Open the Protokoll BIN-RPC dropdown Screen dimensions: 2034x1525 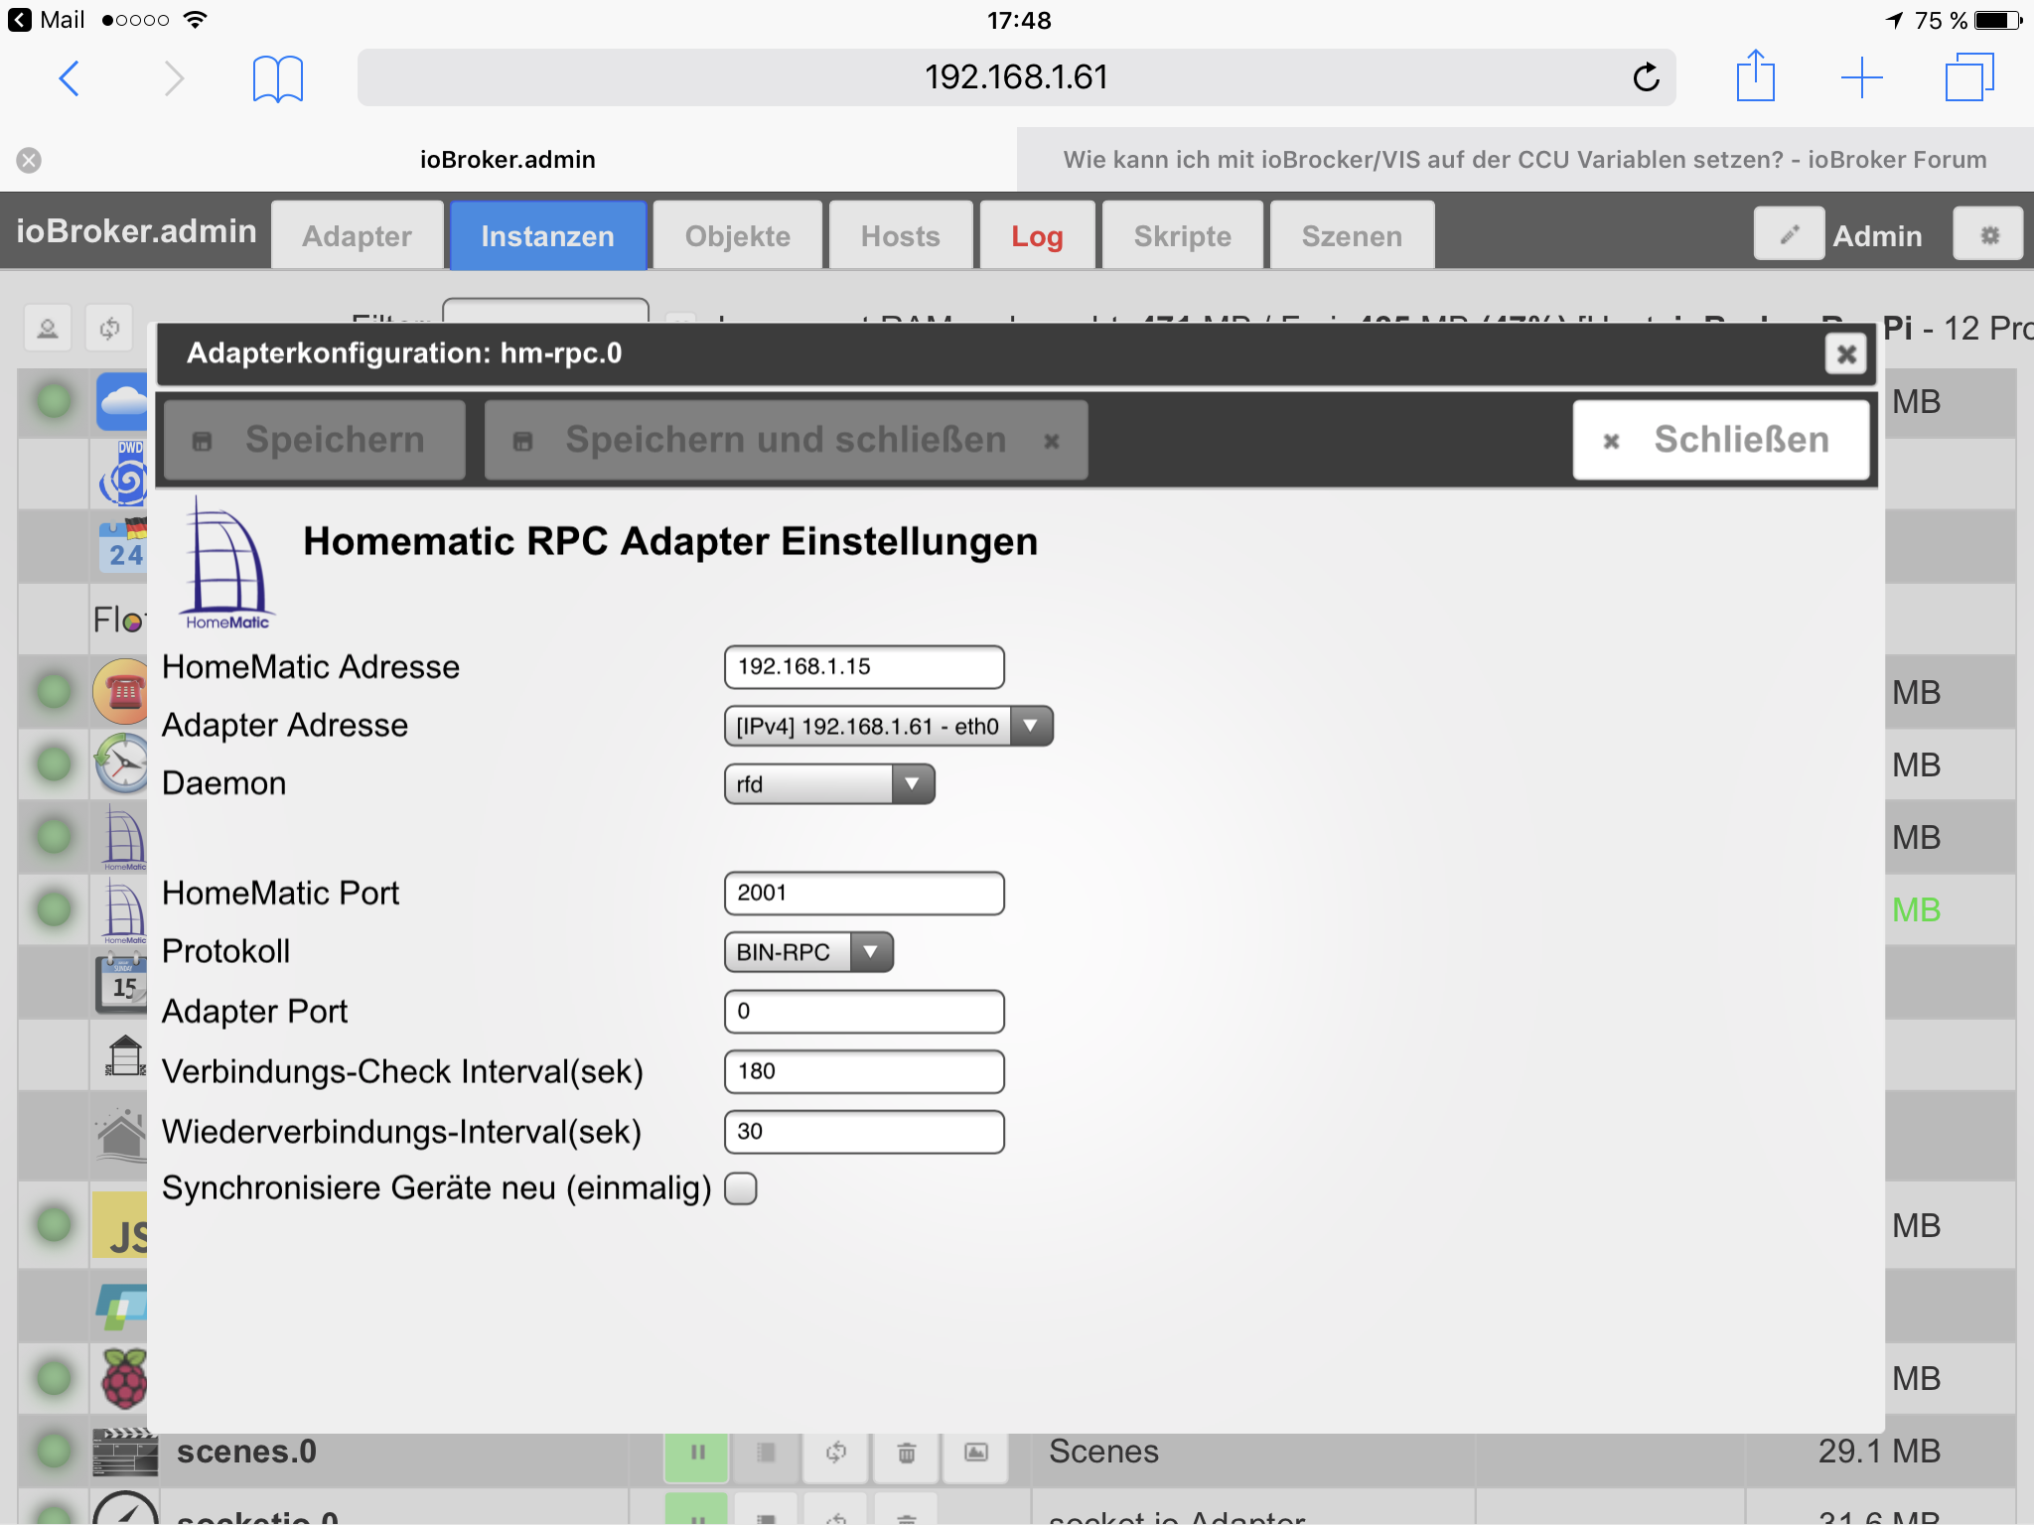tap(808, 952)
